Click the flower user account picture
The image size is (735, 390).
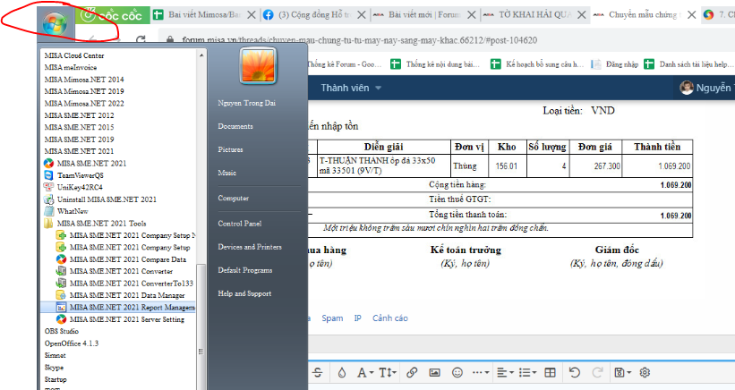pos(258,66)
